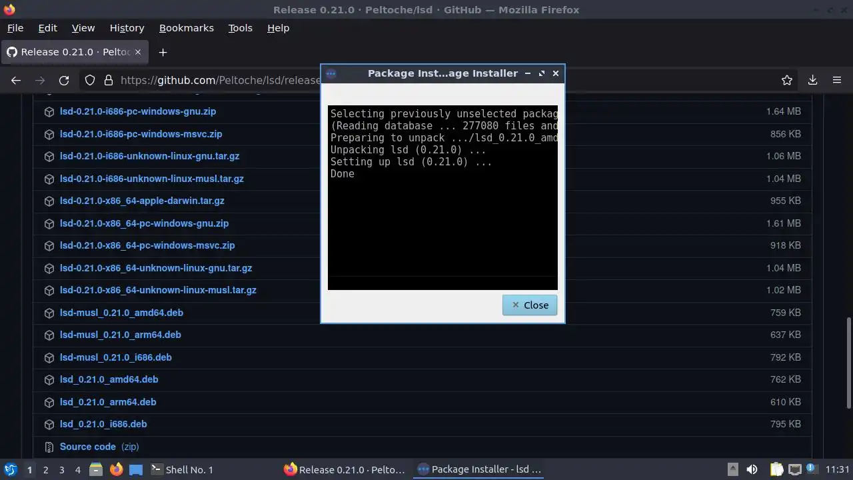This screenshot has width=853, height=480.
Task: Open the View menu
Action: pos(83,28)
